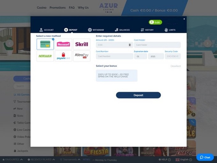The width and height of the screenshot is (217, 163).
Task: Go to the Balances tab
Action: 122,30
